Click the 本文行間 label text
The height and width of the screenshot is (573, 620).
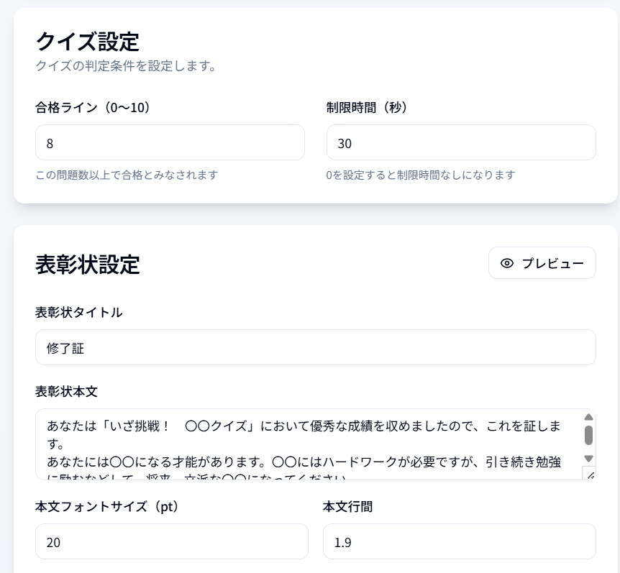click(x=348, y=507)
